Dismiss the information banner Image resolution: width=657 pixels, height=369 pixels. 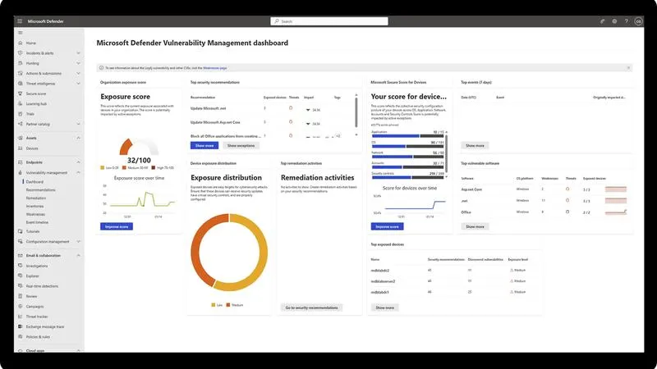point(628,68)
